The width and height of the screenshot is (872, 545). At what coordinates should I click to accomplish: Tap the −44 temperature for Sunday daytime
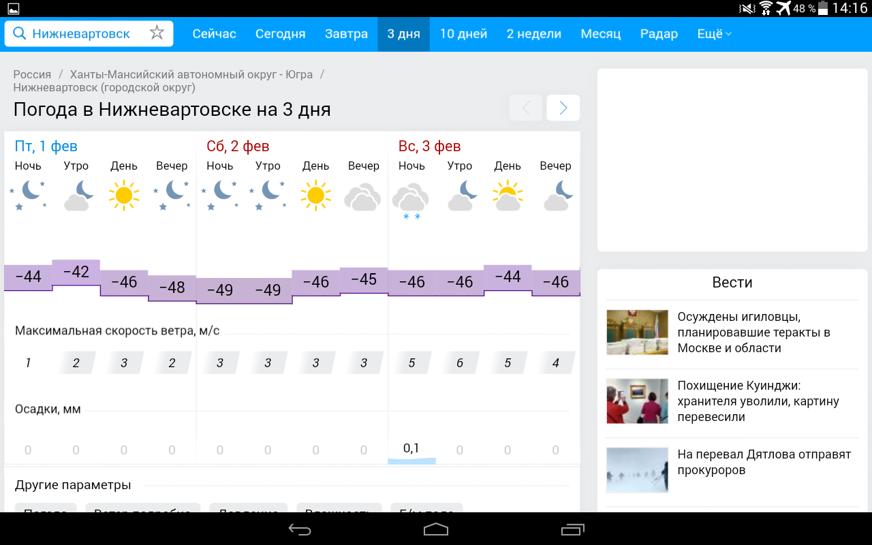coord(508,277)
